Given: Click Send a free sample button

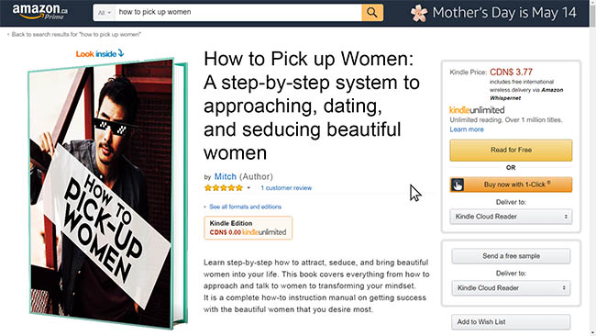Looking at the screenshot, I should point(511,256).
